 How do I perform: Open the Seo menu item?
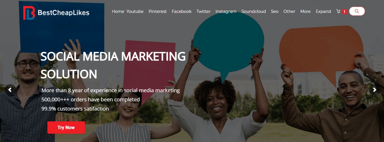pyautogui.click(x=275, y=11)
